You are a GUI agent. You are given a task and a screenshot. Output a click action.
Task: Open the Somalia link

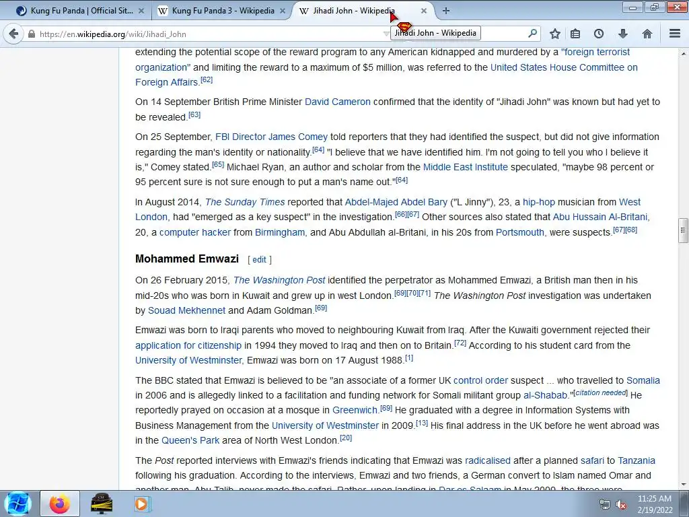click(643, 381)
